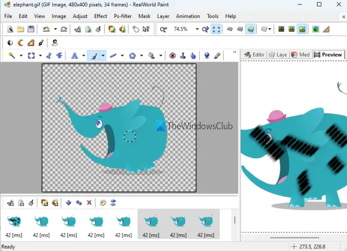
Task: Open the Ps-filter menu
Action: click(x=123, y=16)
